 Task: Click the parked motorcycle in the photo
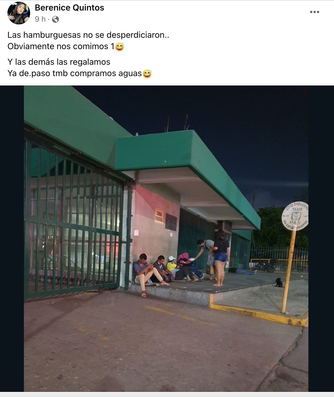click(264, 266)
